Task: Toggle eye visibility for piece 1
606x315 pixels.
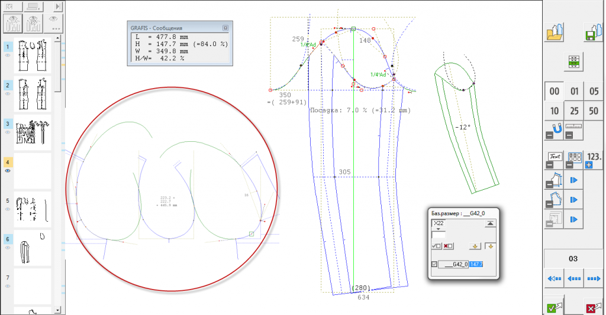Action: (8, 55)
